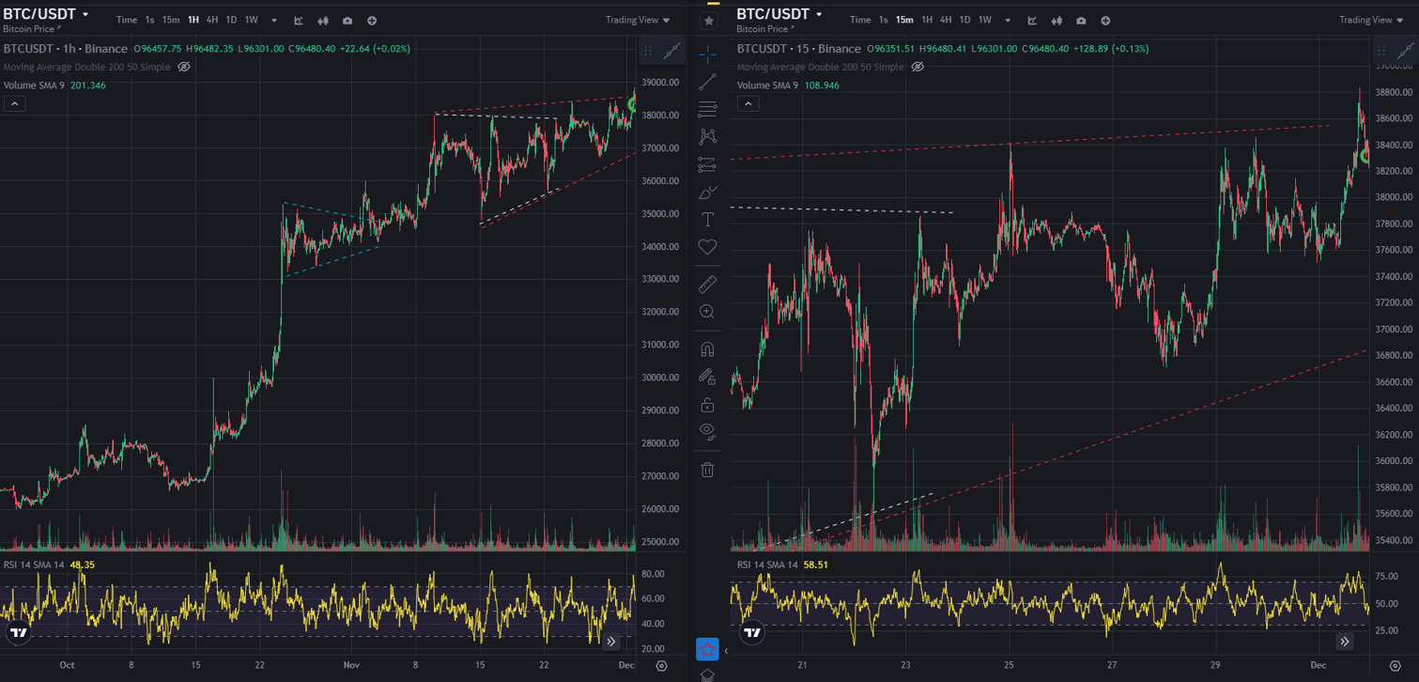The height and width of the screenshot is (682, 1419).
Task: Toggle hide all drawings eye icon
Action: tap(707, 432)
